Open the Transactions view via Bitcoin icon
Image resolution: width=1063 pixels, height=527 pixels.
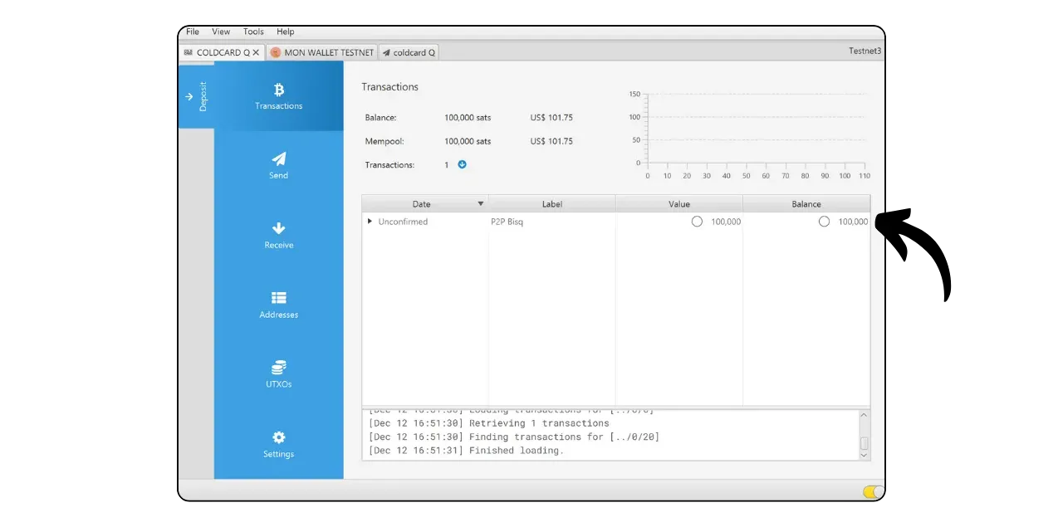[x=279, y=90]
